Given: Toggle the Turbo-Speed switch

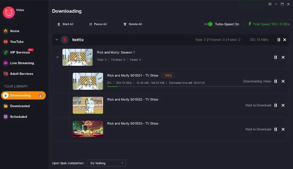Looking at the screenshot, I should tap(208, 24).
